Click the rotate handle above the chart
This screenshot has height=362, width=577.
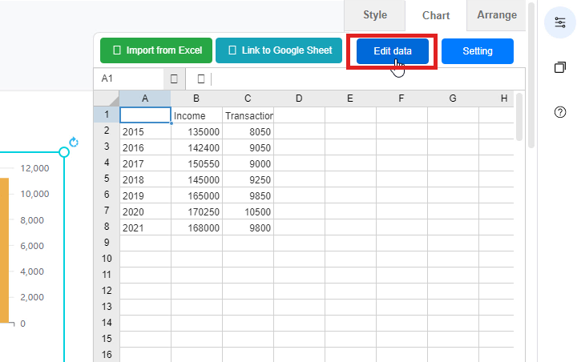pos(74,142)
